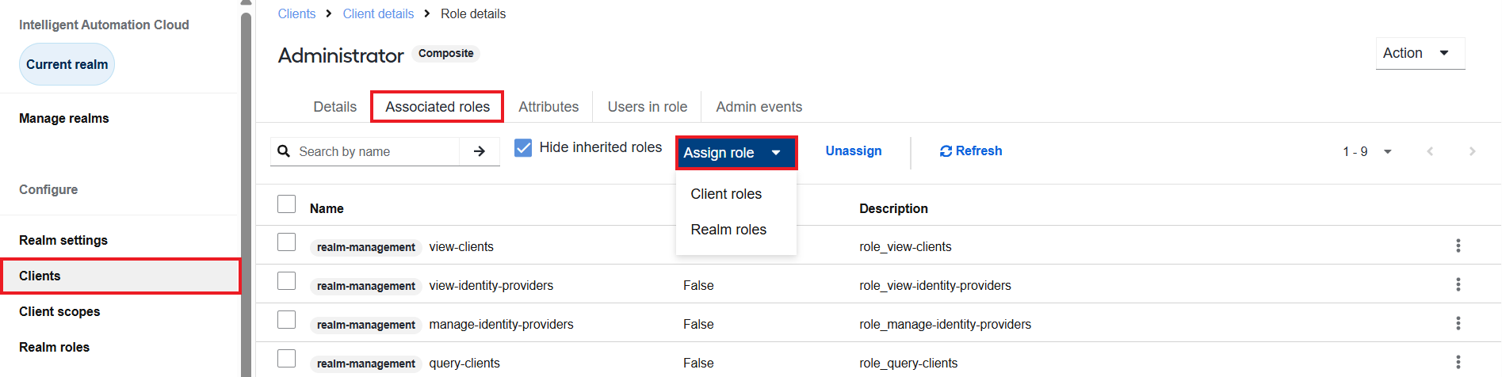This screenshot has width=1502, height=377.
Task: Open Manage realms in sidebar
Action: click(x=64, y=118)
